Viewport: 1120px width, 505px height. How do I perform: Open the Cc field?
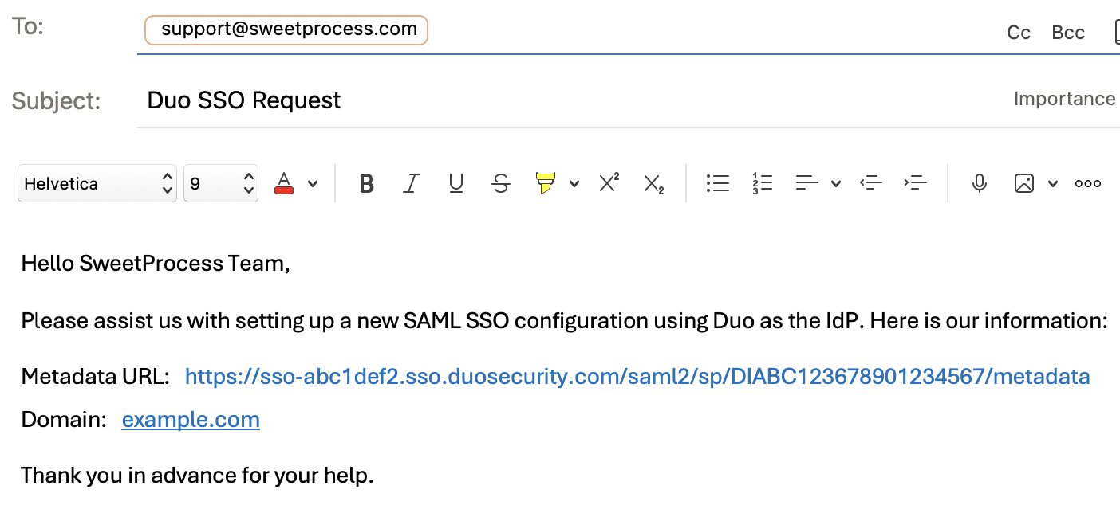point(1018,33)
